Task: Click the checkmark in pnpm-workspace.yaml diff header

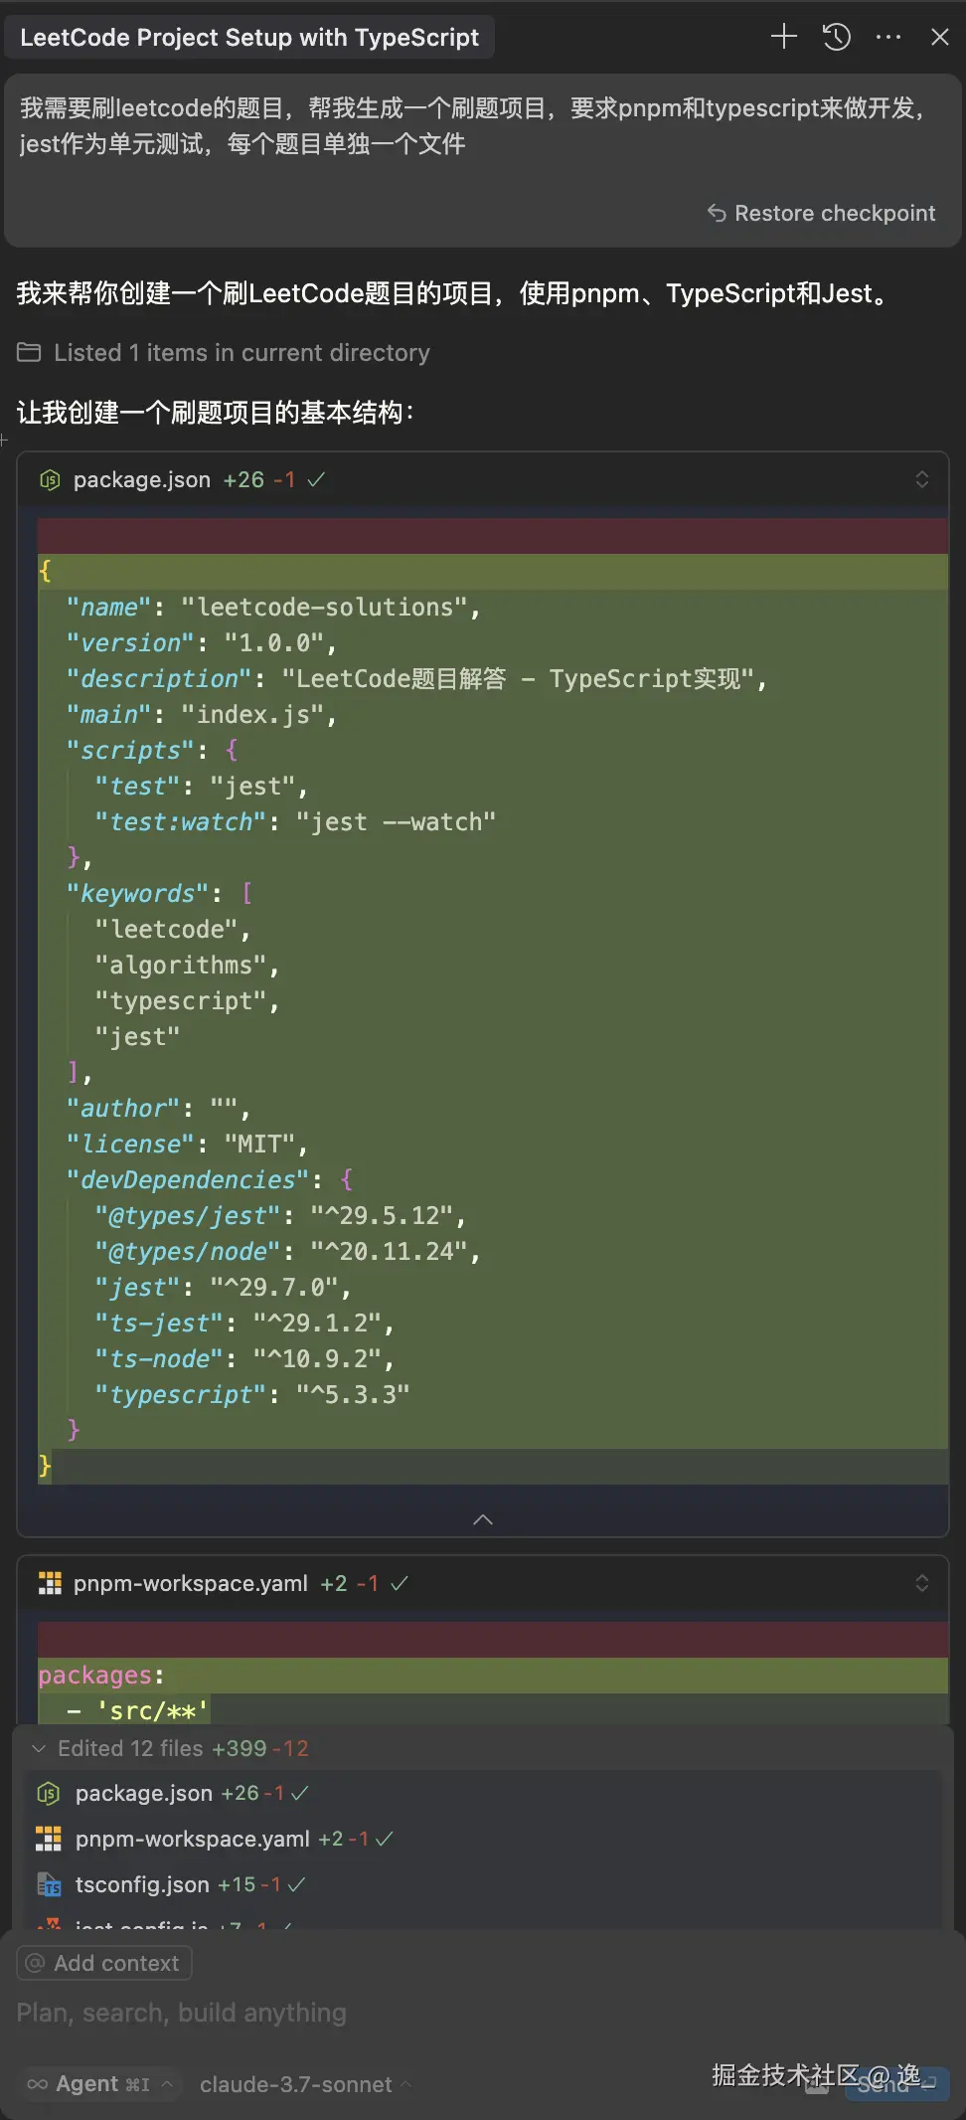Action: tap(400, 1583)
